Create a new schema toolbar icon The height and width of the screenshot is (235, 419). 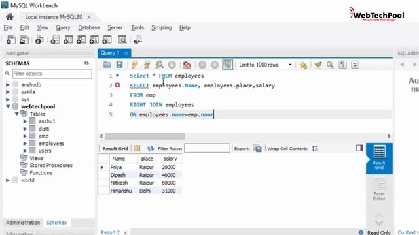55,40
